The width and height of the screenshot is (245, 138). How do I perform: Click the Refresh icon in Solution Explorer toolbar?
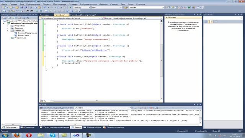click(14, 18)
